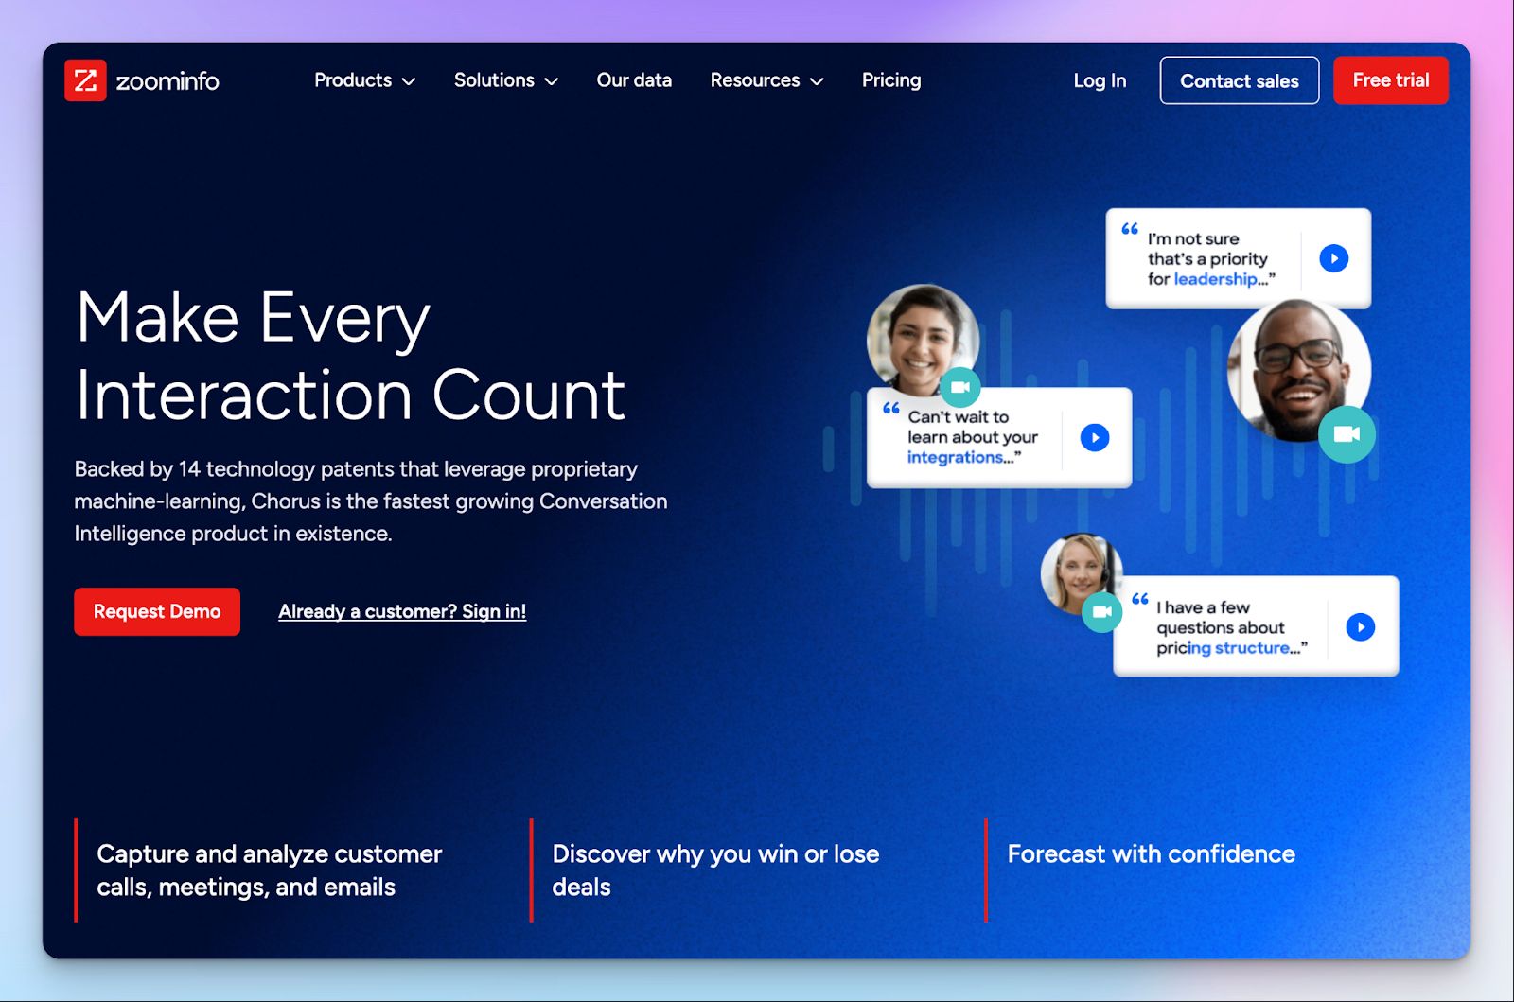1514x1002 pixels.
Task: Click the quote mark icon in the leadership card
Action: pyautogui.click(x=1130, y=229)
